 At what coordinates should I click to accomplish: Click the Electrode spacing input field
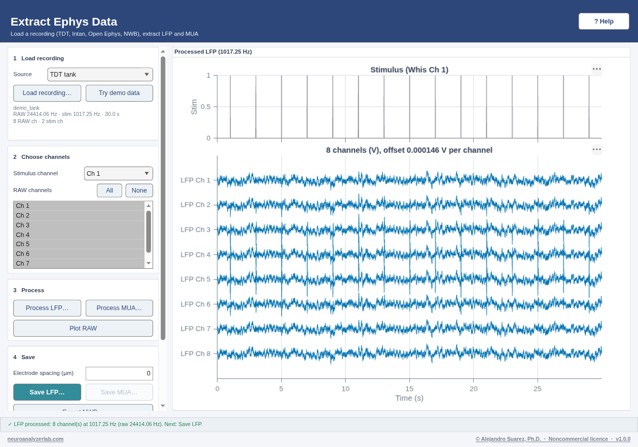[x=119, y=373]
